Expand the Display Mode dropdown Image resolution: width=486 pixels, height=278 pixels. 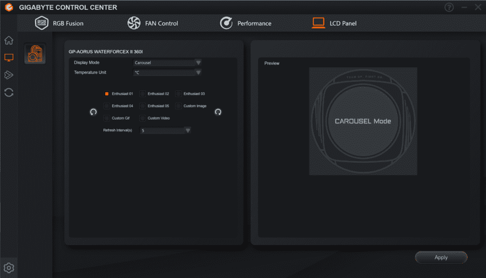[x=167, y=62]
